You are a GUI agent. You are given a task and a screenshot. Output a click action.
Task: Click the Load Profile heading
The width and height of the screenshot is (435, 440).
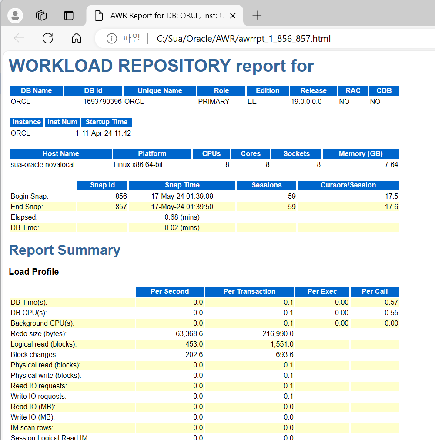pyautogui.click(x=33, y=272)
